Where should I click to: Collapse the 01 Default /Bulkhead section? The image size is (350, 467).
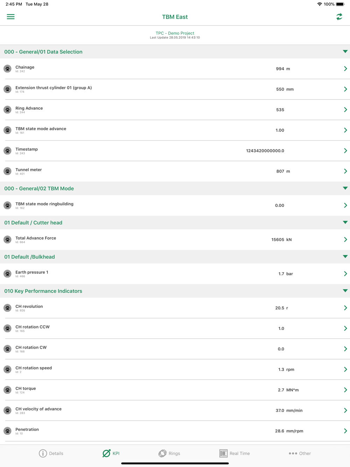coord(345,257)
